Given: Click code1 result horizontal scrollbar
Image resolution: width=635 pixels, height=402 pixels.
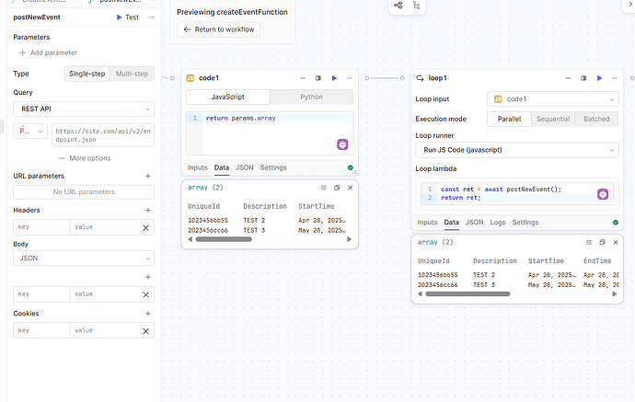Looking at the screenshot, I should (224, 239).
